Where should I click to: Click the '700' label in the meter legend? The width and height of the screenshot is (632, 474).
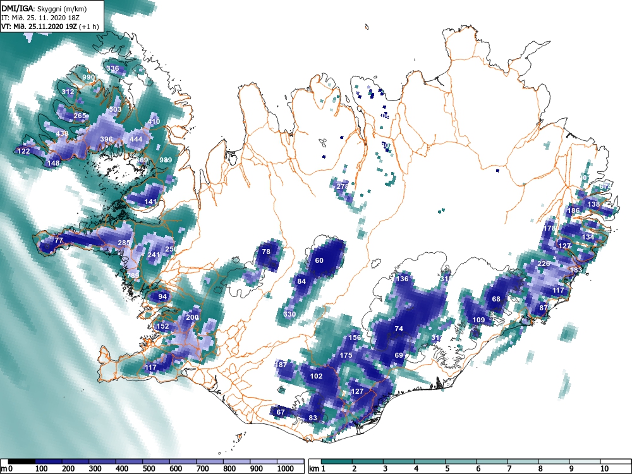click(x=203, y=469)
